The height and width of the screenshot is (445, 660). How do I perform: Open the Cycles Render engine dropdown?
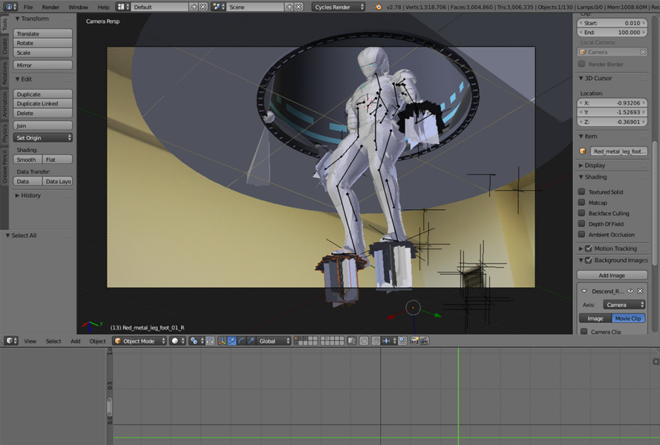[x=339, y=7]
